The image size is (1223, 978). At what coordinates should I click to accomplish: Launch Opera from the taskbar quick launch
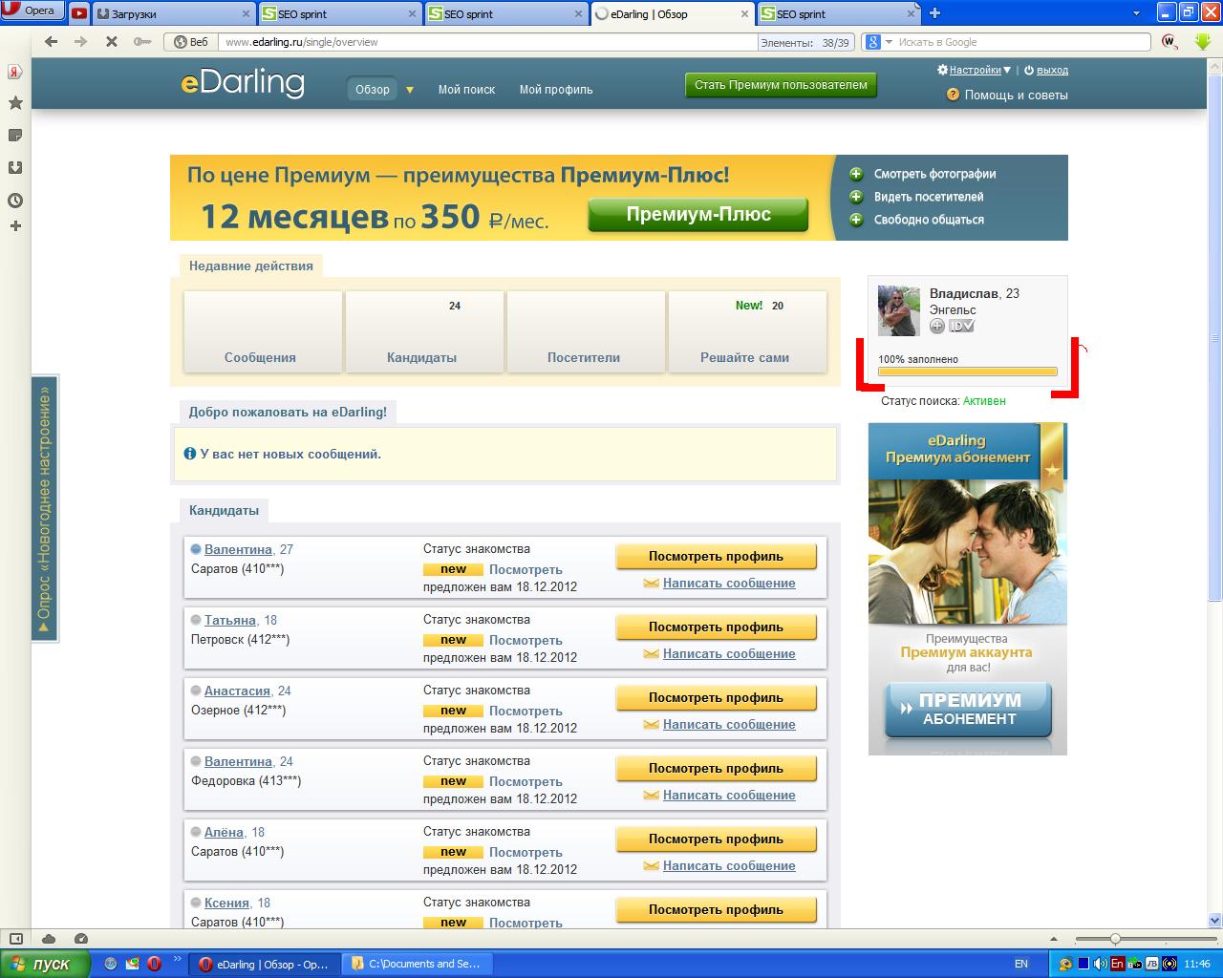tap(154, 964)
